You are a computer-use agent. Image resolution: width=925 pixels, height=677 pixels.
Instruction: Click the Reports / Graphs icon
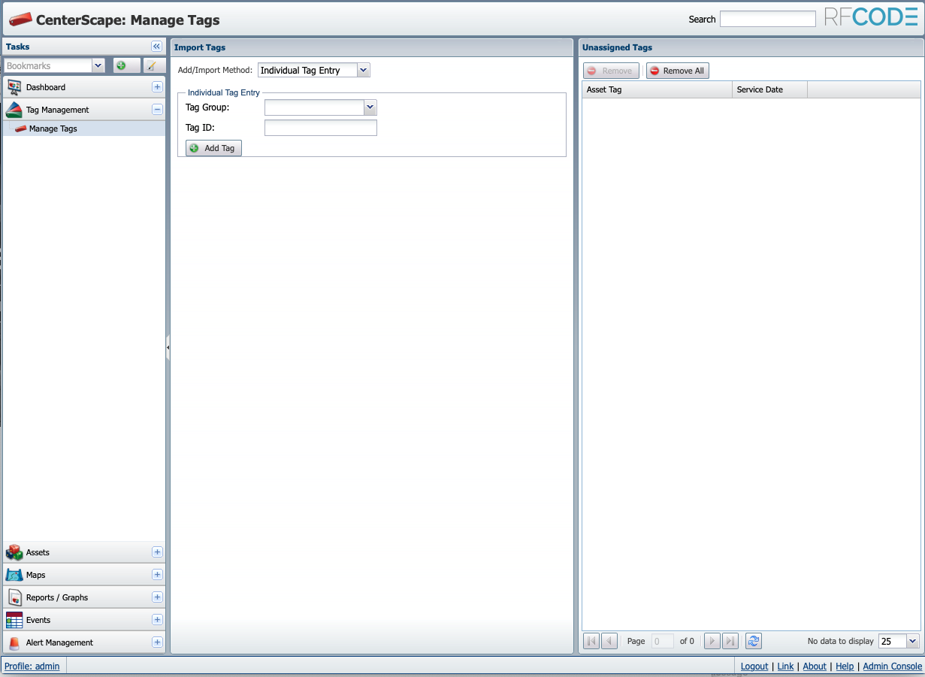coord(14,597)
